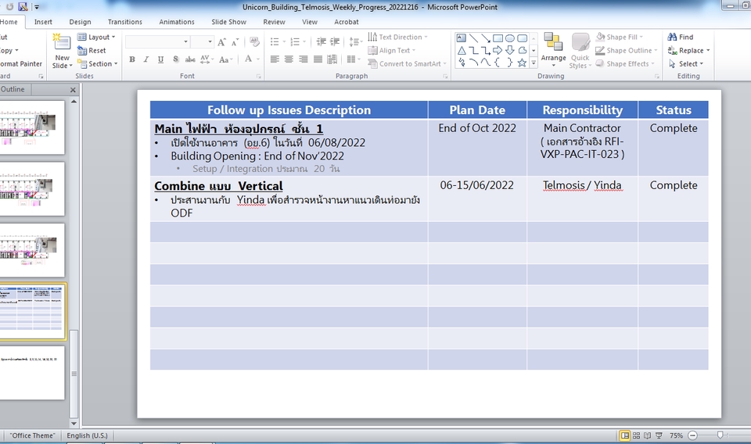Switch to the Animations tab
751x444 pixels.
click(177, 22)
